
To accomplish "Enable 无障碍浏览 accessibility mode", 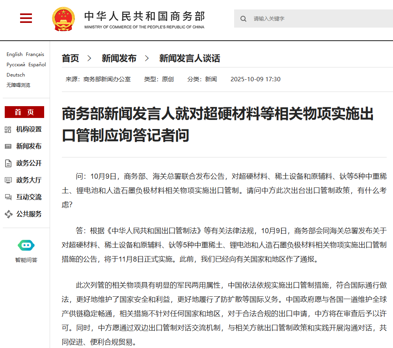I will pyautogui.click(x=19, y=85).
